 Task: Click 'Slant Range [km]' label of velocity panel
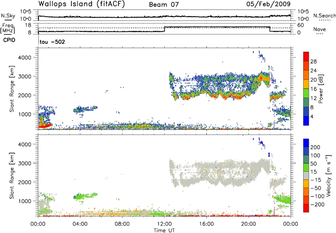click(x=12, y=176)
